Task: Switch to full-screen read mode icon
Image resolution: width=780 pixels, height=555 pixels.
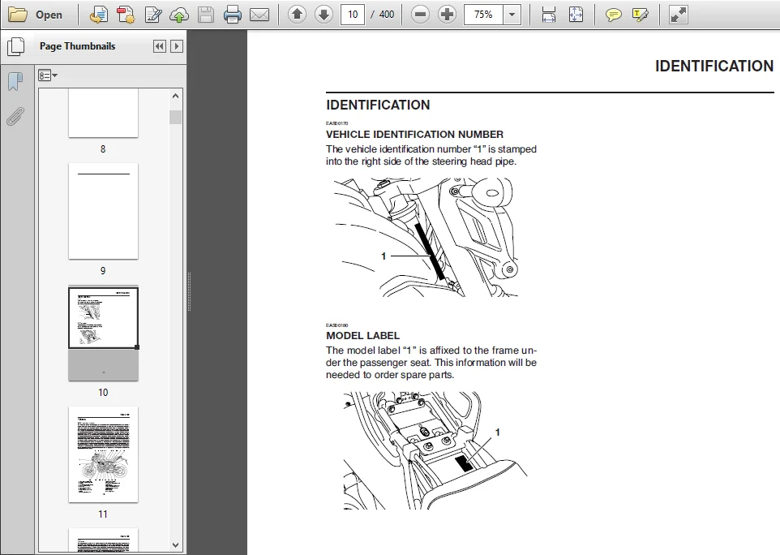Action: (679, 15)
